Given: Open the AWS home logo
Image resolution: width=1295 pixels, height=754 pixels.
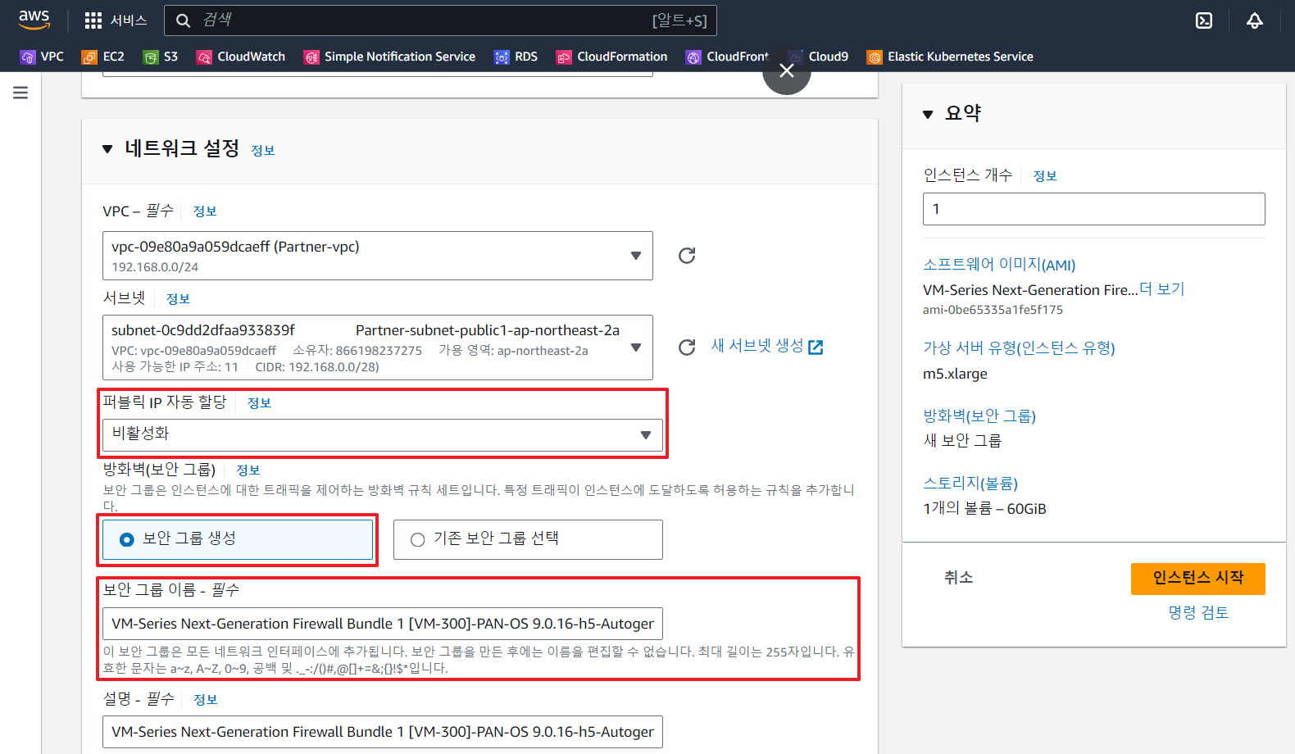Looking at the screenshot, I should click(34, 20).
